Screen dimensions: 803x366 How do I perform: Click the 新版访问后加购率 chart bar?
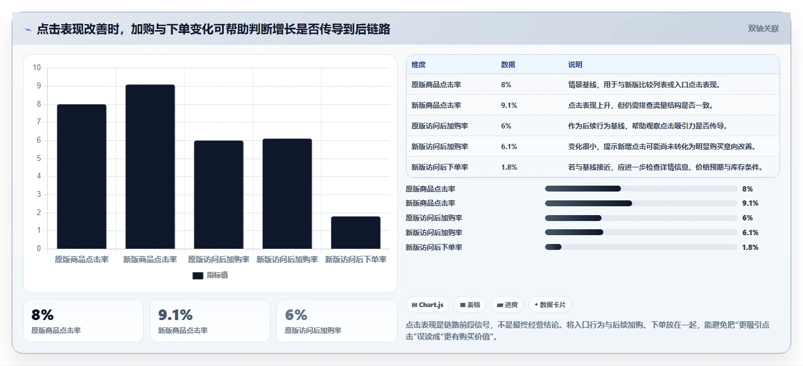[287, 193]
